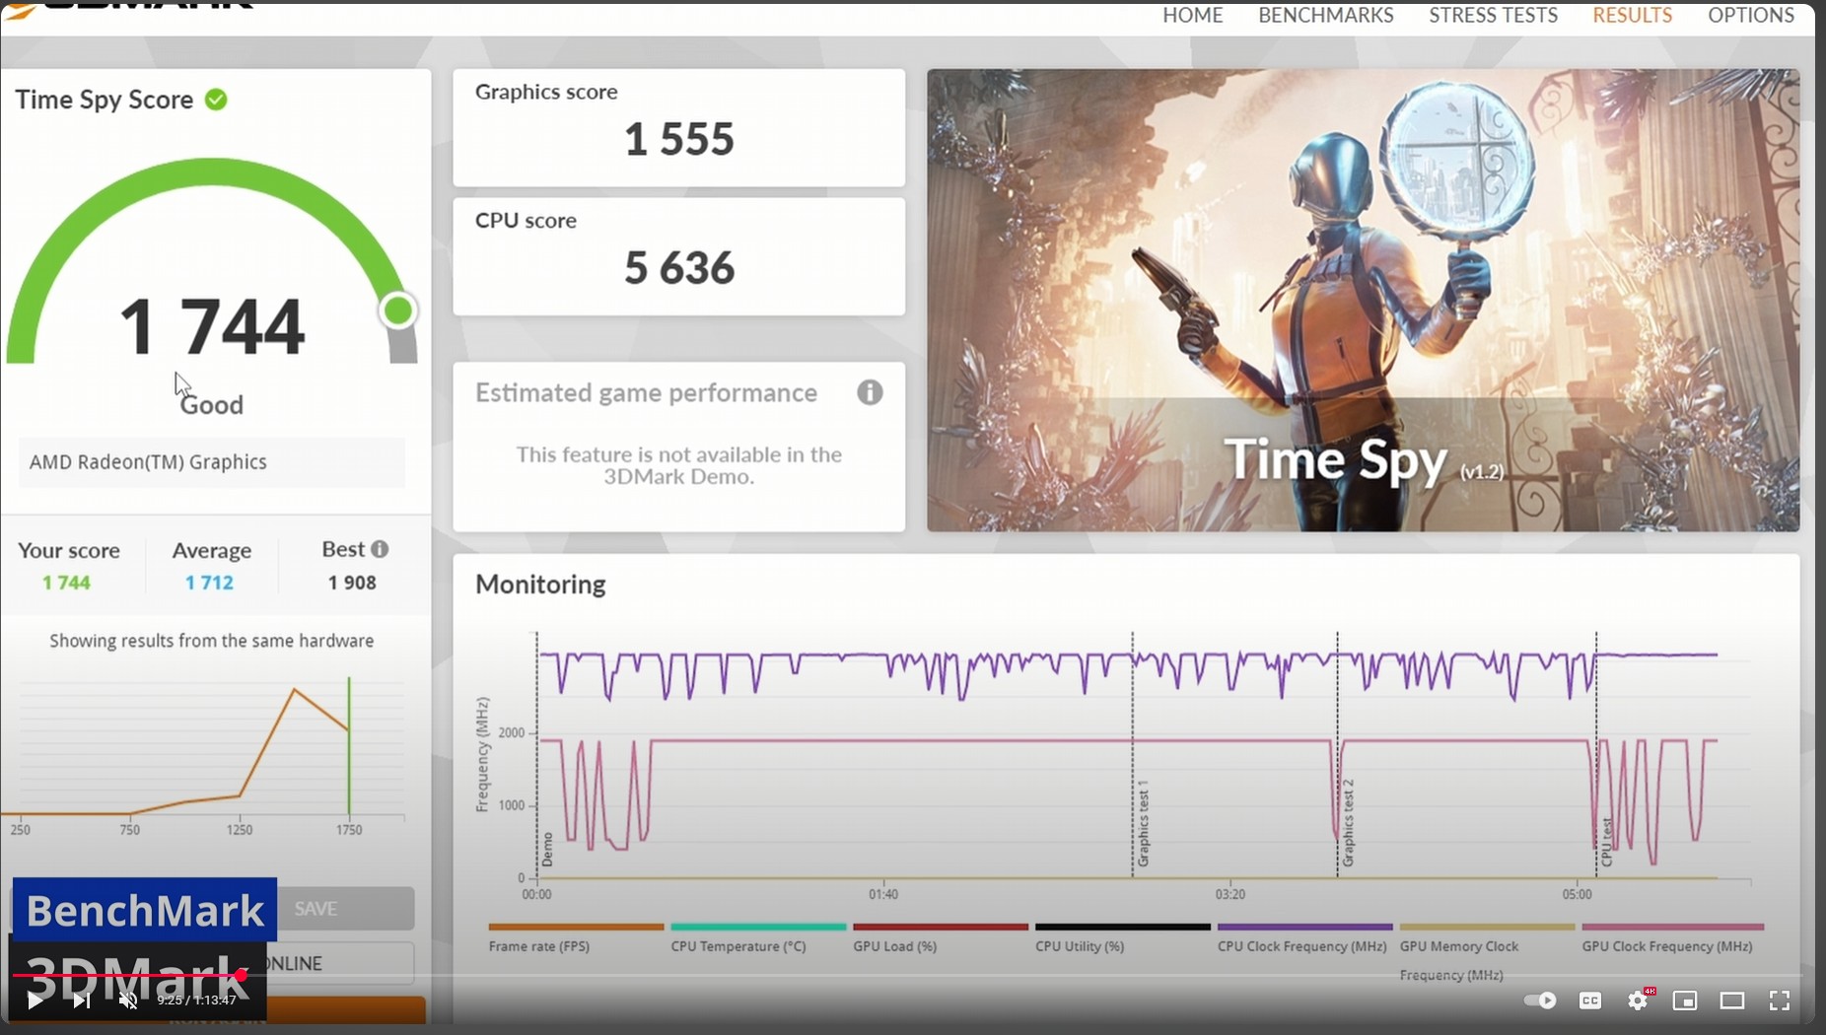Click the info icon beside Best score
Viewport: 1826px width, 1035px height.
pyautogui.click(x=380, y=549)
